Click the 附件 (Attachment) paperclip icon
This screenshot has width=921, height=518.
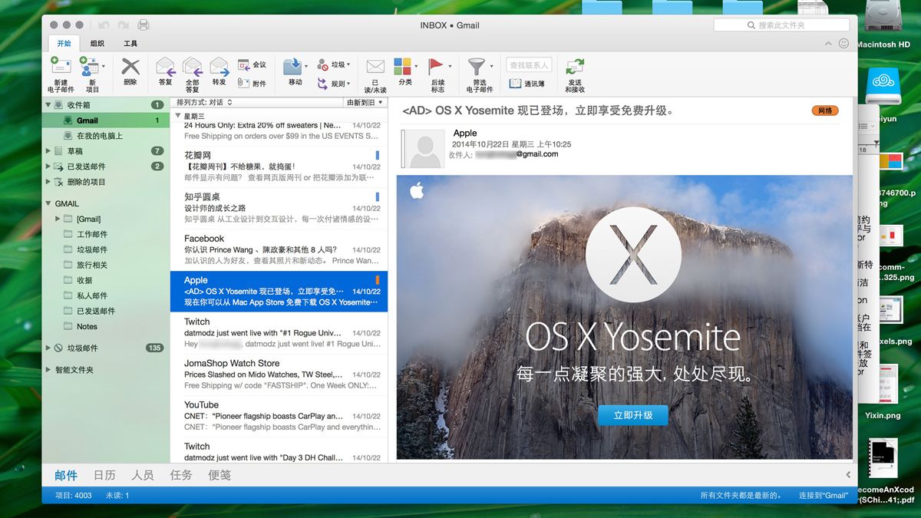(243, 83)
